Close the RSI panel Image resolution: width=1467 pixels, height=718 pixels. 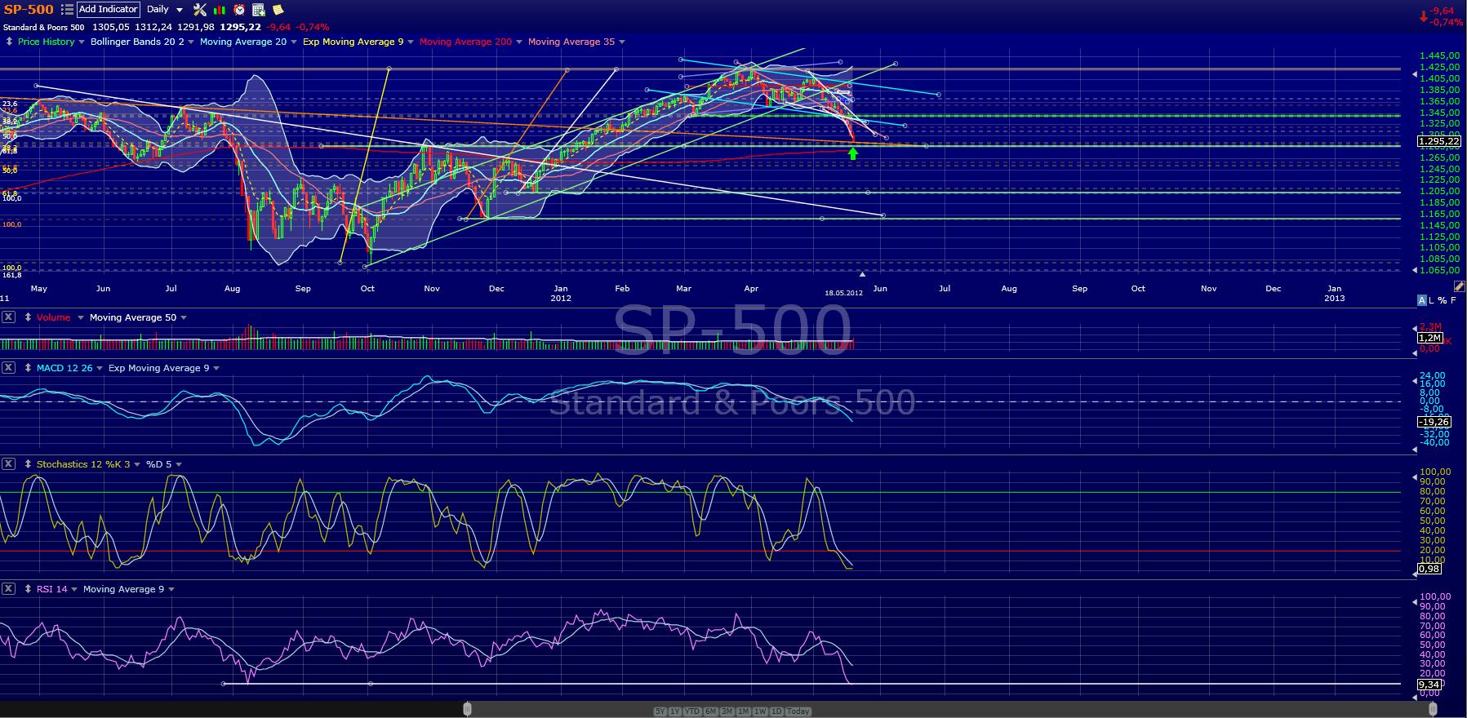click(8, 589)
